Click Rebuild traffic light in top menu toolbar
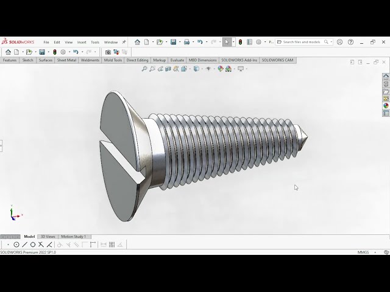The width and height of the screenshot is (390, 292). point(240,42)
